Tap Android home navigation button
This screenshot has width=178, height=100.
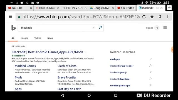point(89,95)
